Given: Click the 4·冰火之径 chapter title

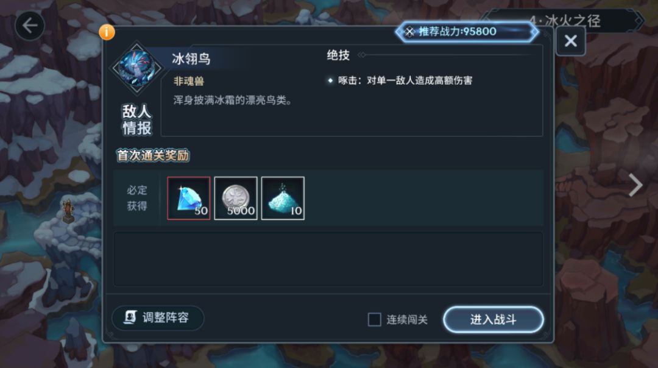Looking at the screenshot, I should [x=564, y=21].
